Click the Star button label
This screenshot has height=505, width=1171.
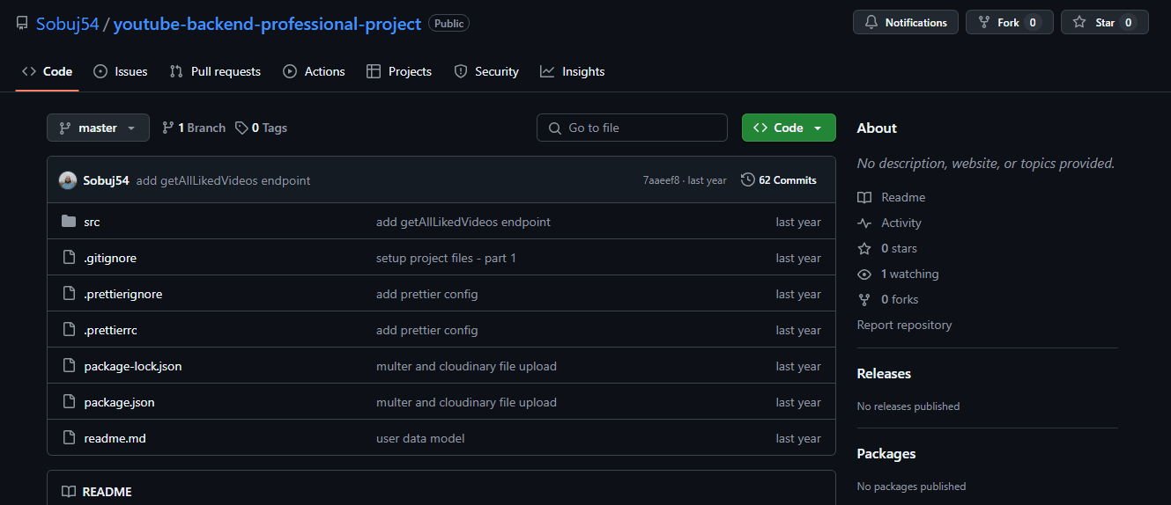pyautogui.click(x=1105, y=23)
